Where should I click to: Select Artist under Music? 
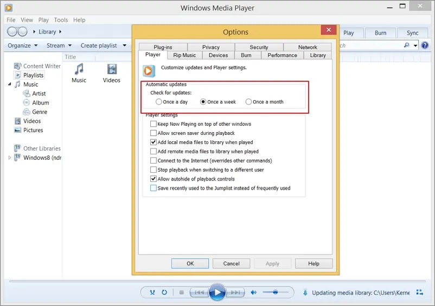coord(34,93)
